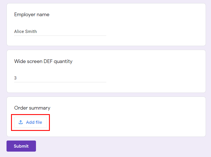The width and height of the screenshot is (211, 157).
Task: Click the word 'Submit' on purple button
Action: (21, 146)
